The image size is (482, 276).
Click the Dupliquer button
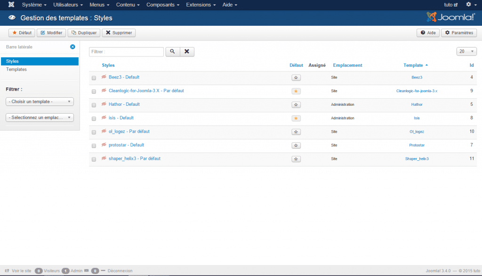tap(84, 33)
